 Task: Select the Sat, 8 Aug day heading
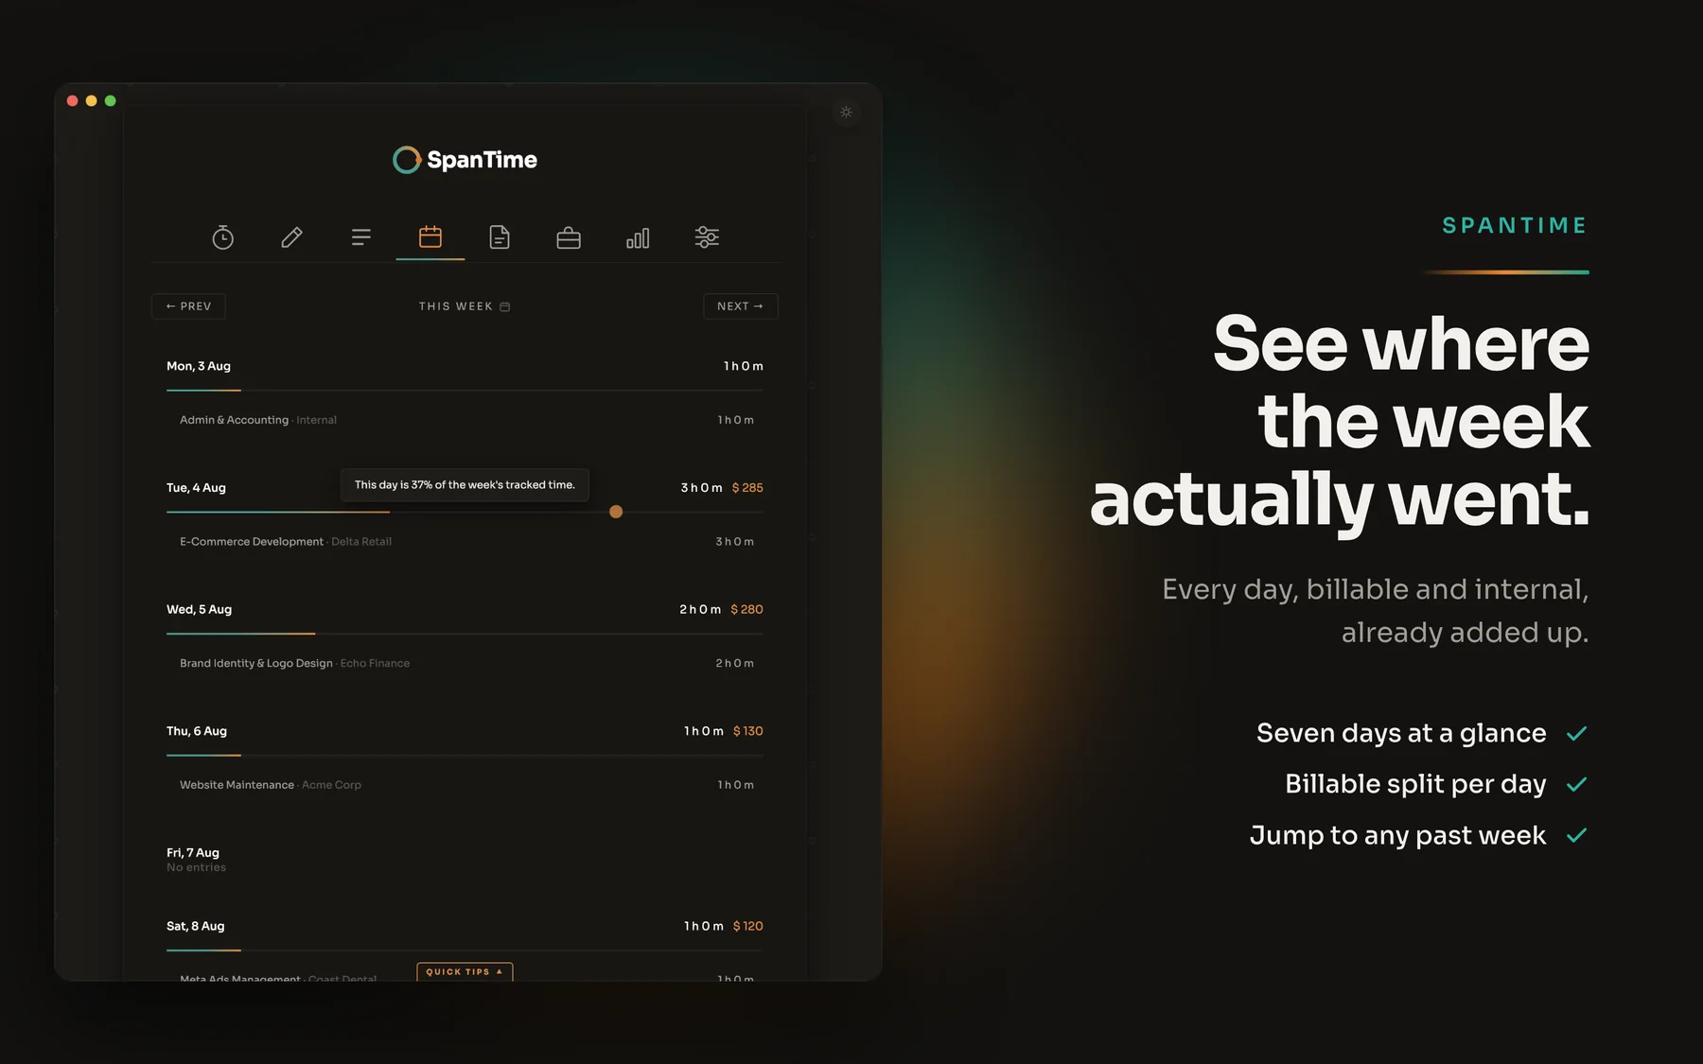pos(196,926)
